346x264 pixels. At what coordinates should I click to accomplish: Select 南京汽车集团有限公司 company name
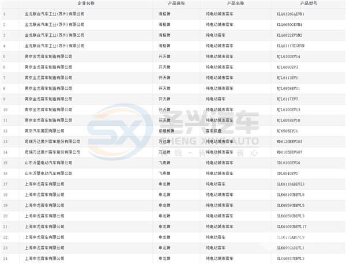pyautogui.click(x=48, y=131)
